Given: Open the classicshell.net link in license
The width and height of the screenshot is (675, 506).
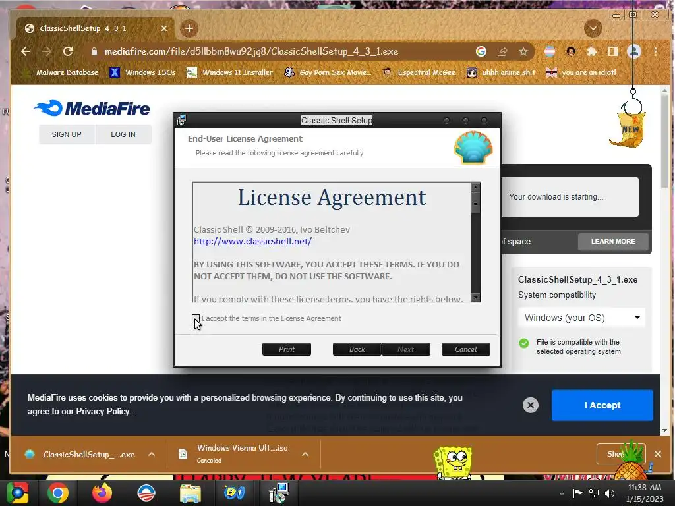Looking at the screenshot, I should tap(252, 241).
